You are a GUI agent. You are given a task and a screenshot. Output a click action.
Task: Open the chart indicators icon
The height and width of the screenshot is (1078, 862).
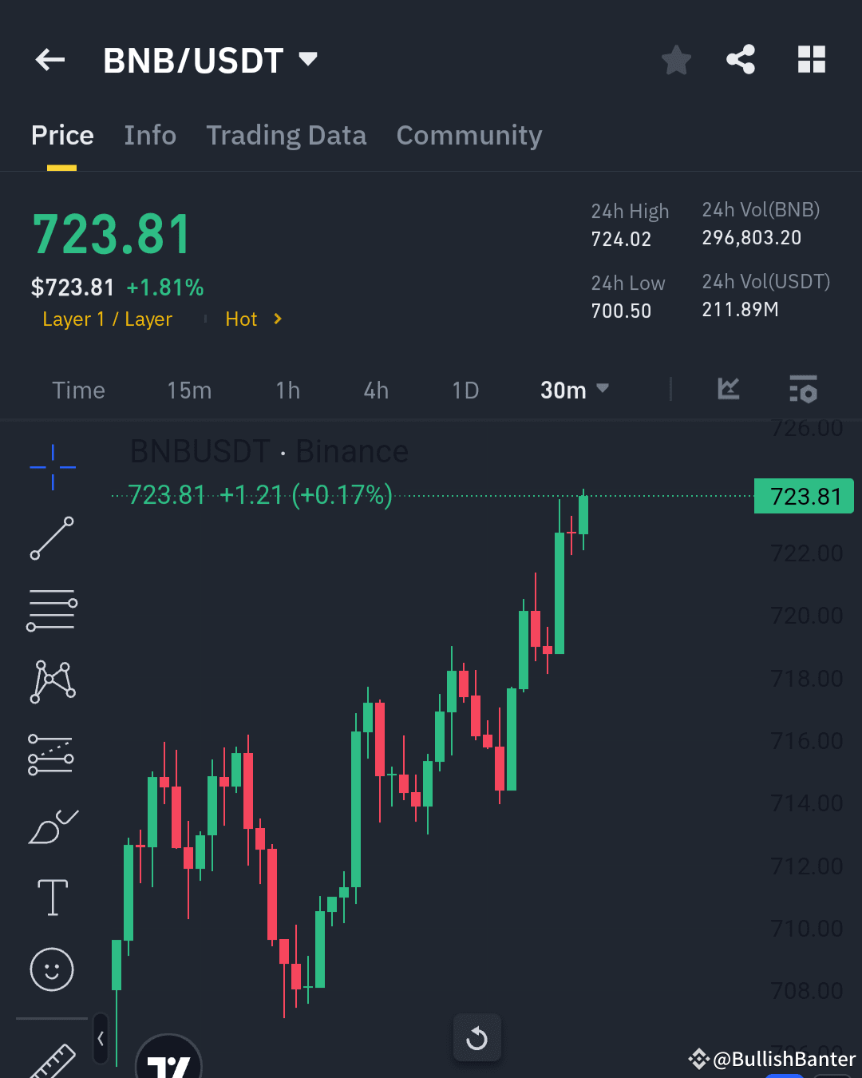coord(728,390)
